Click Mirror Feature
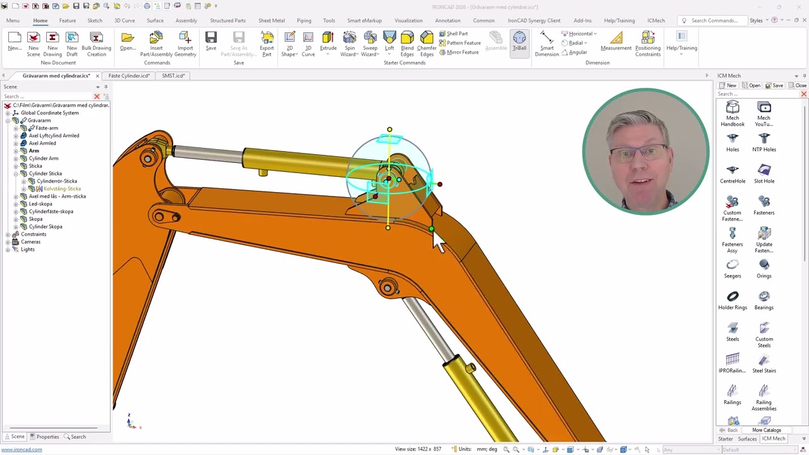The height and width of the screenshot is (455, 809). [x=458, y=52]
